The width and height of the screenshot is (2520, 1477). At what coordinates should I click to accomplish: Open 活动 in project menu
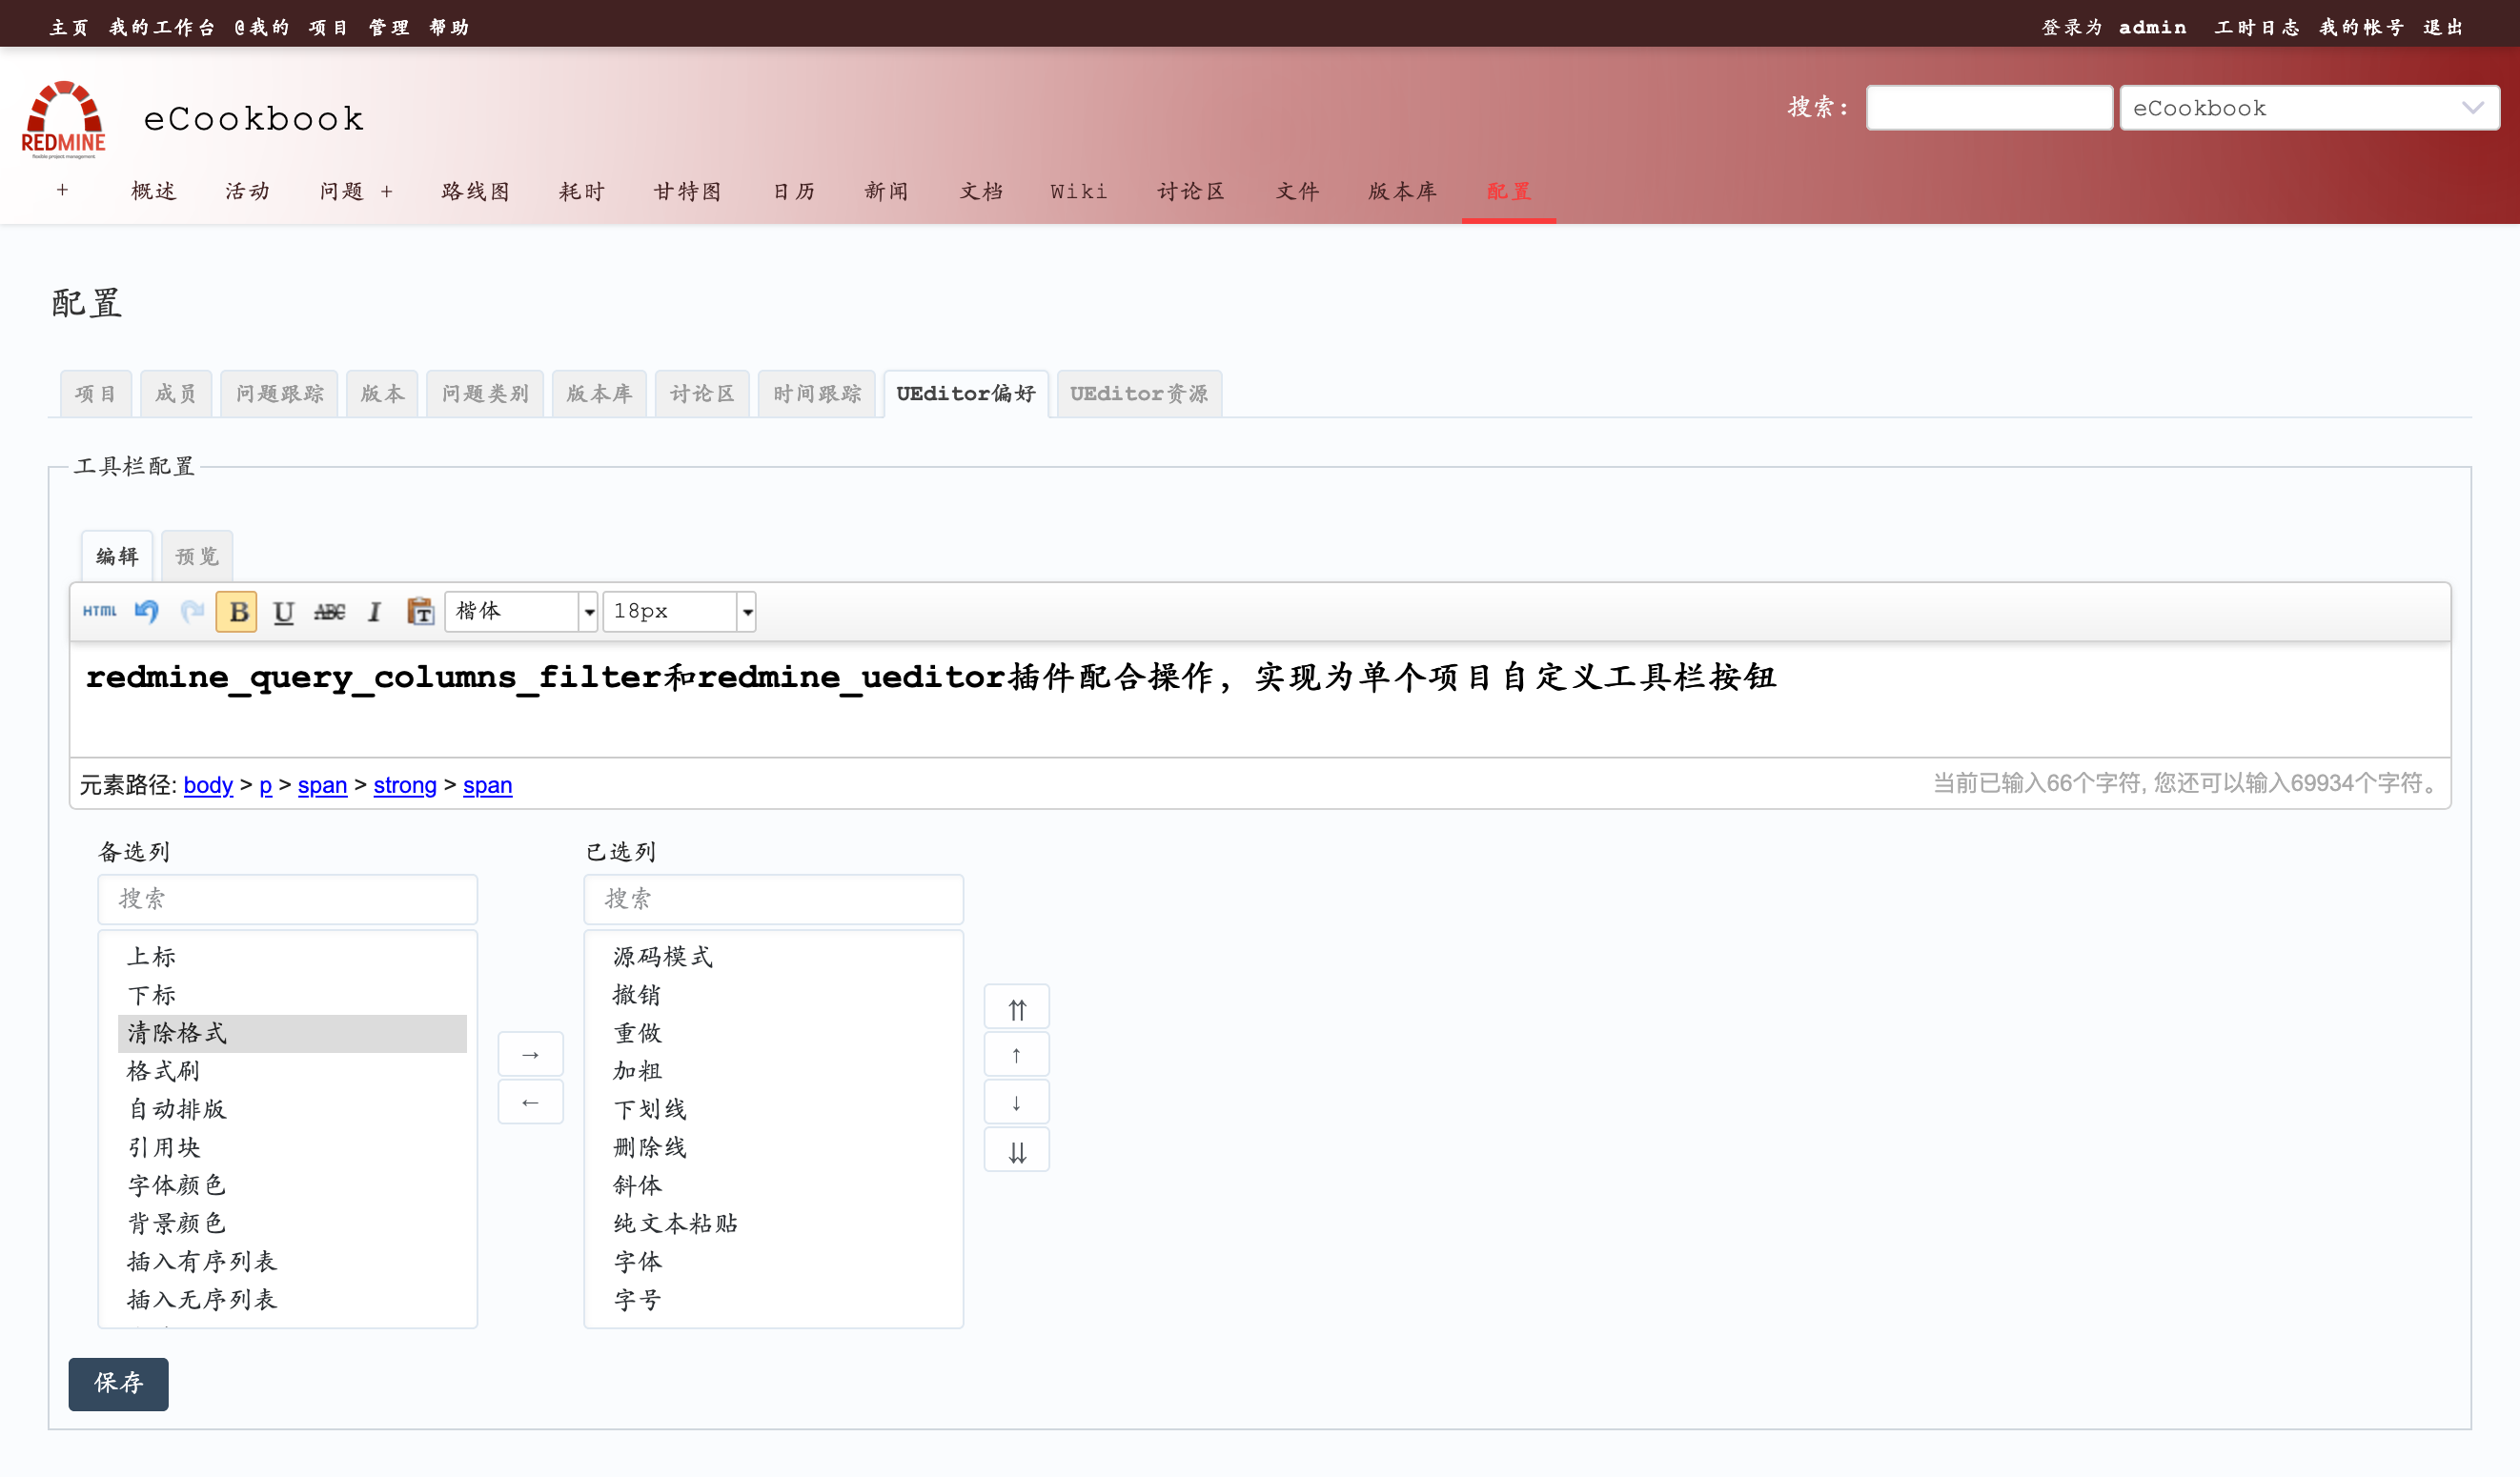pyautogui.click(x=247, y=191)
